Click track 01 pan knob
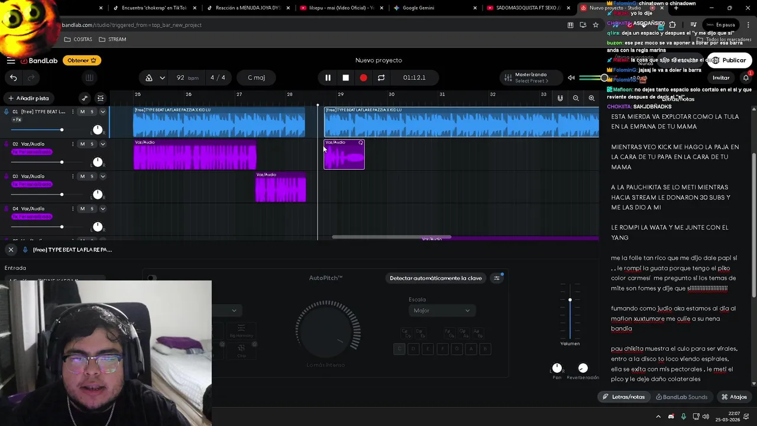The image size is (757, 426). (x=98, y=130)
